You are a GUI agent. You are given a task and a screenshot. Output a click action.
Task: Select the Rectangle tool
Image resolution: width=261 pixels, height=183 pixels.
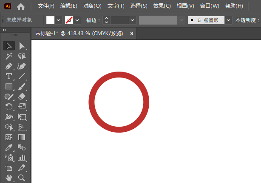click(x=9, y=86)
